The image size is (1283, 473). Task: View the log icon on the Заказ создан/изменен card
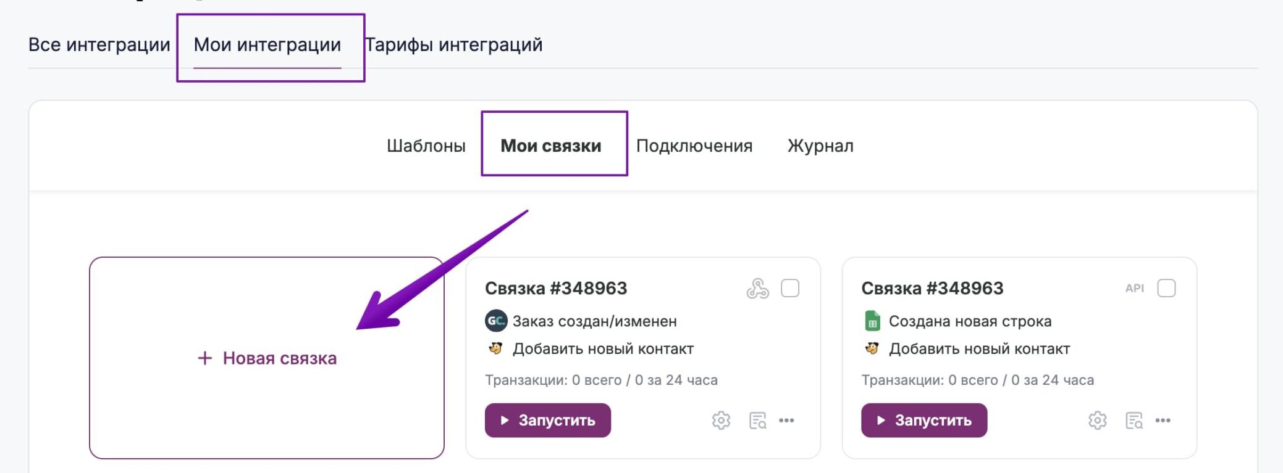coord(757,421)
